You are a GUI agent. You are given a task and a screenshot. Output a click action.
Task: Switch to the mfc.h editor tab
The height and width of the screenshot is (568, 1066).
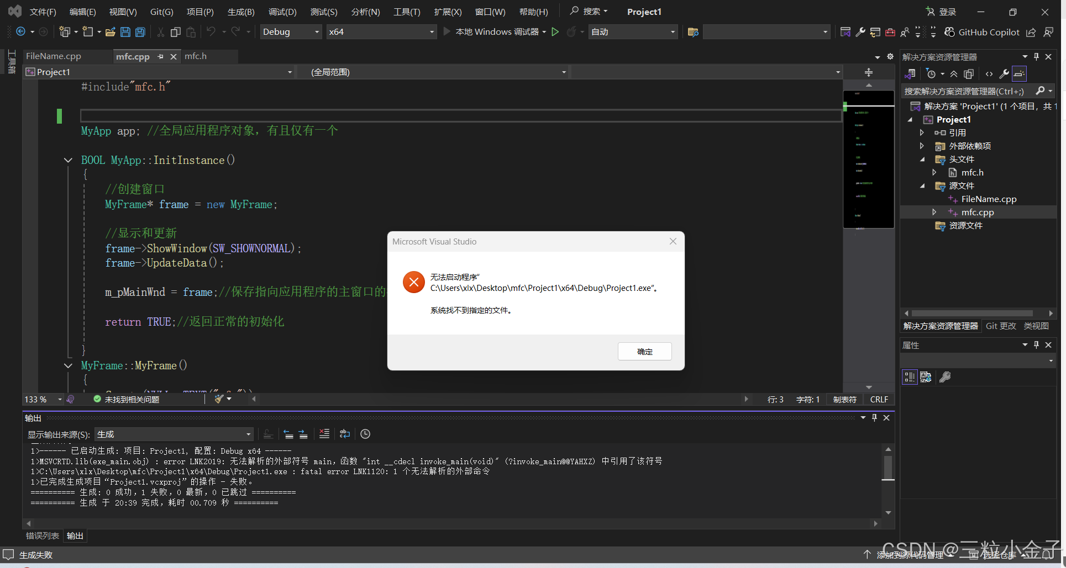[196, 56]
